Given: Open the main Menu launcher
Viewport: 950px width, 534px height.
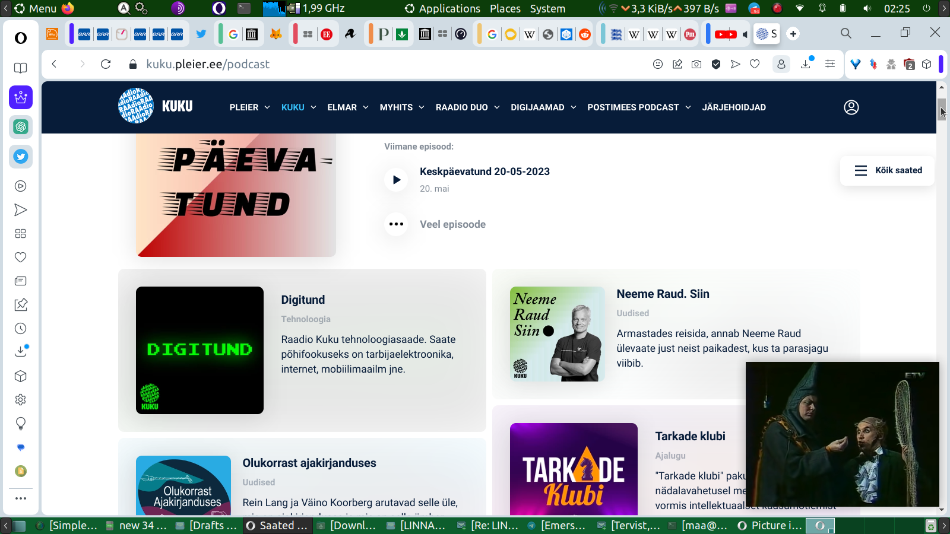Looking at the screenshot, I should click(x=36, y=8).
